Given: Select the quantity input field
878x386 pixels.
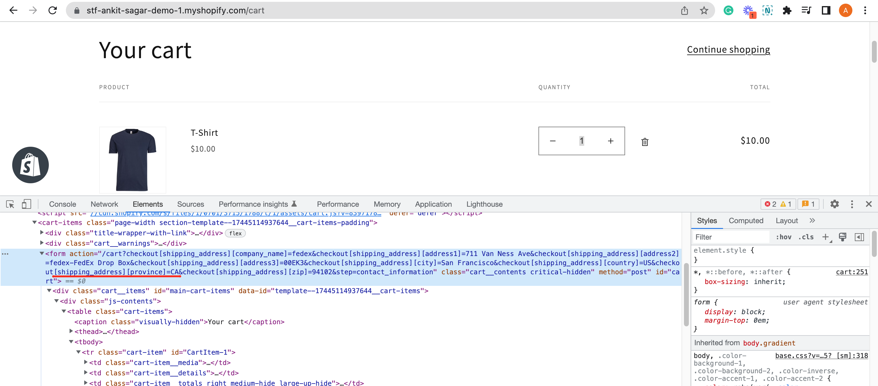Looking at the screenshot, I should click(581, 141).
